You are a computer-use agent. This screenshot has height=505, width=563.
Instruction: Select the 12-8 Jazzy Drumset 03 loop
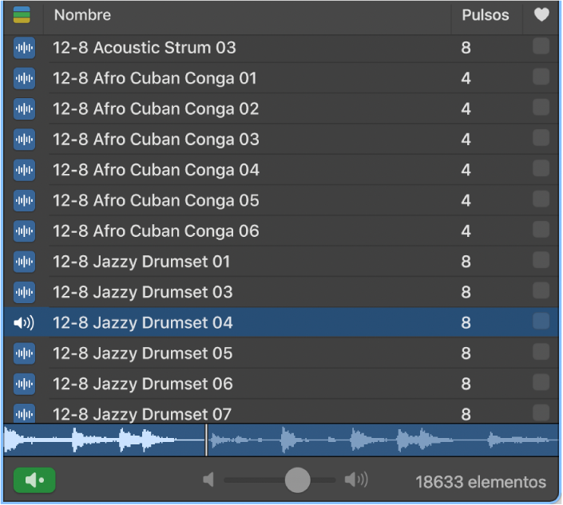tap(143, 292)
